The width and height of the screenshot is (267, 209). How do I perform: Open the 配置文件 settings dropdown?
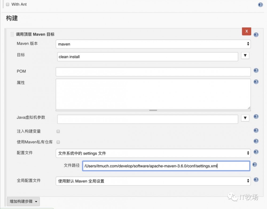click(x=248, y=153)
